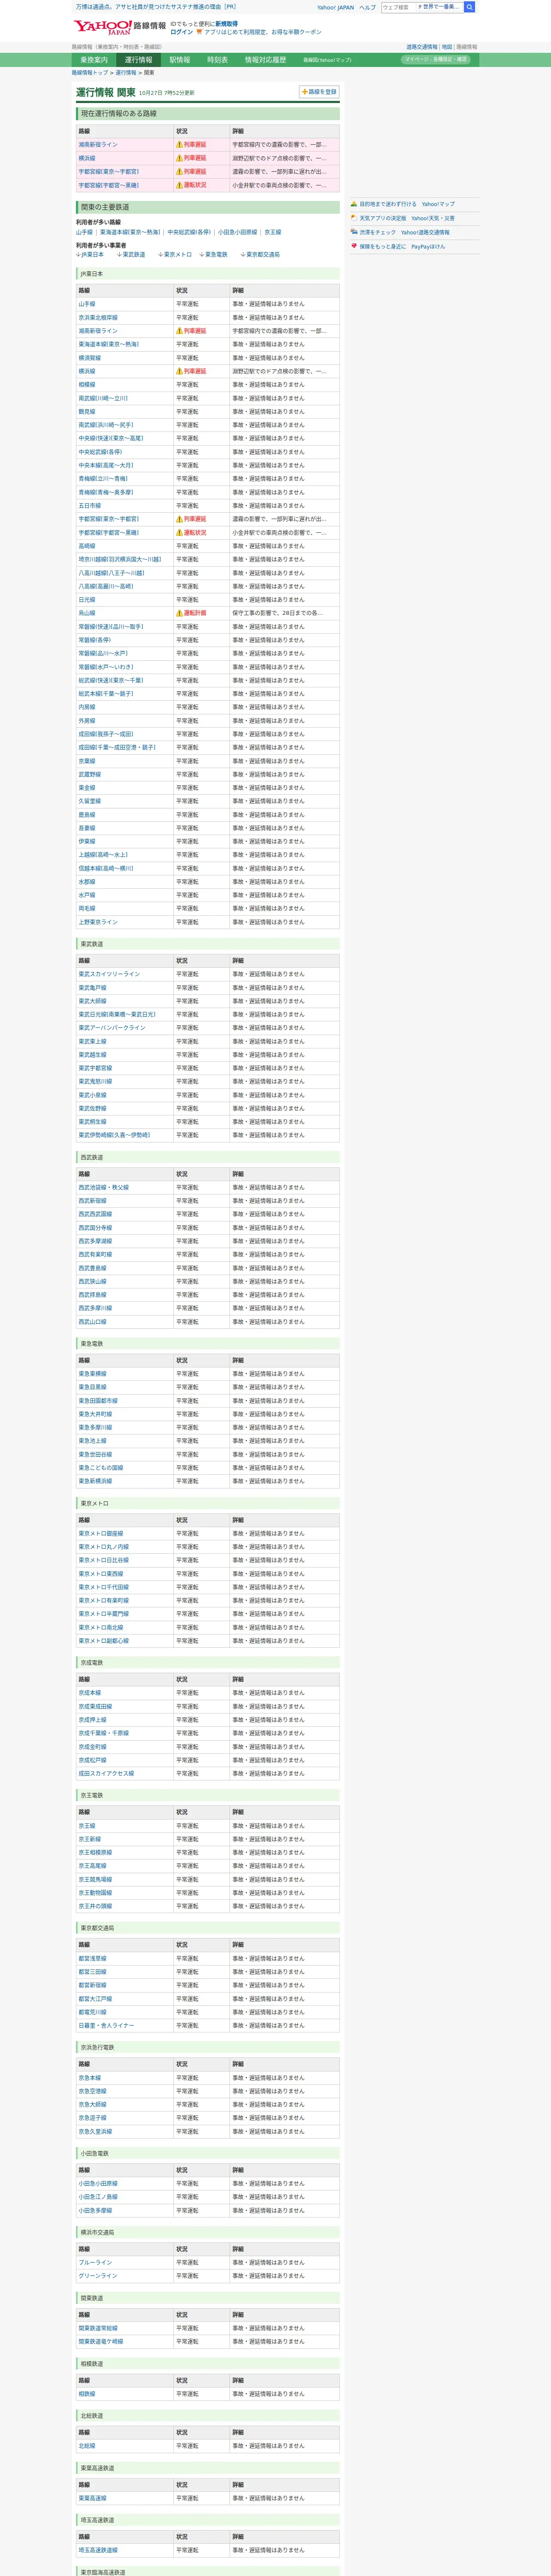
Task: Open the 都営大江戸線 link
Action: pos(95,1998)
